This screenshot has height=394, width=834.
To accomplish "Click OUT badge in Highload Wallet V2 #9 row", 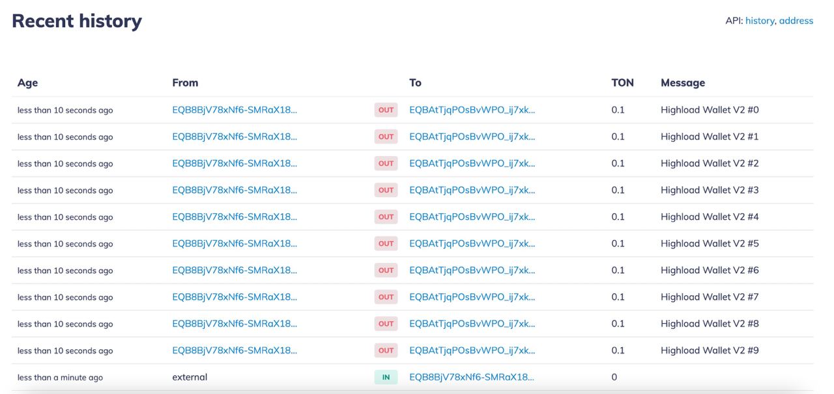I will coord(386,350).
